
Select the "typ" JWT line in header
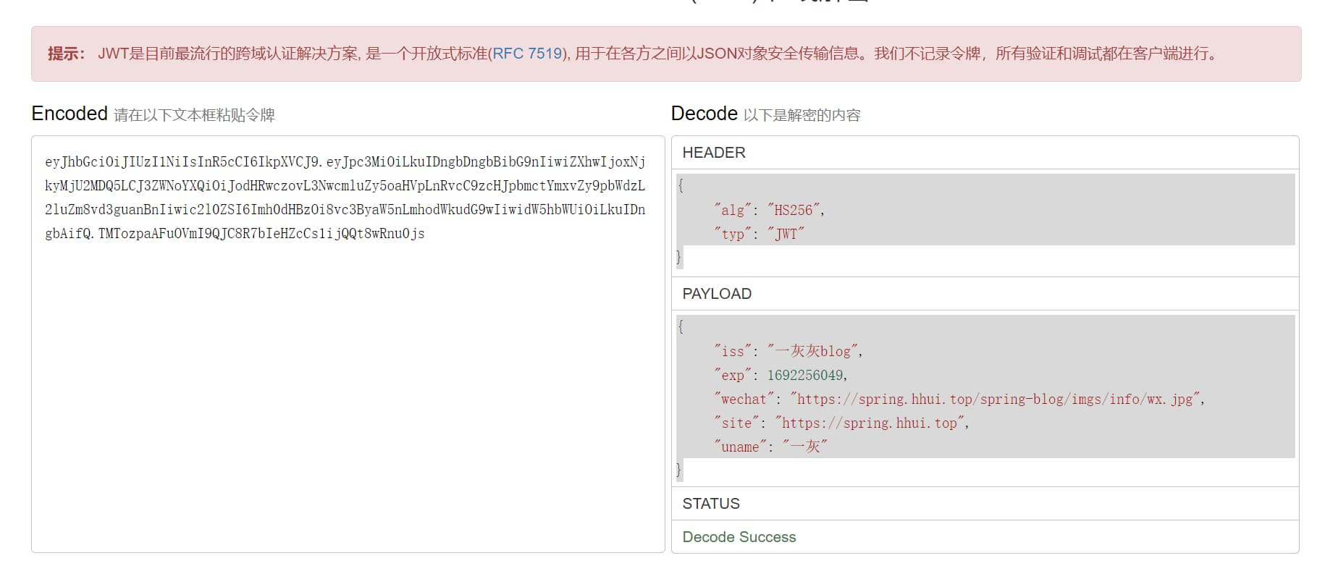759,234
